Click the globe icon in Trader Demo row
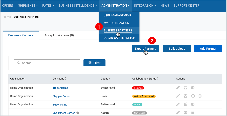Image resolution: width=227 pixels, height=116 pixels. [193, 88]
